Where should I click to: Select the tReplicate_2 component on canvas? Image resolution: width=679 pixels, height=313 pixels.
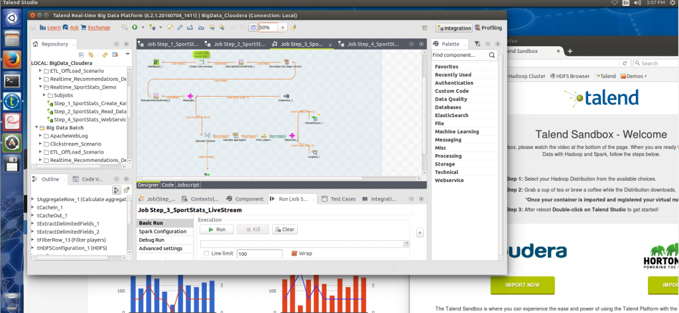292,136
